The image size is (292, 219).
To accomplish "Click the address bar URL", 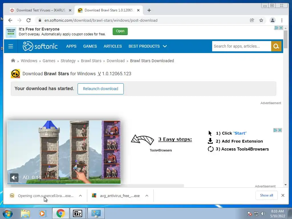I will (x=101, y=20).
